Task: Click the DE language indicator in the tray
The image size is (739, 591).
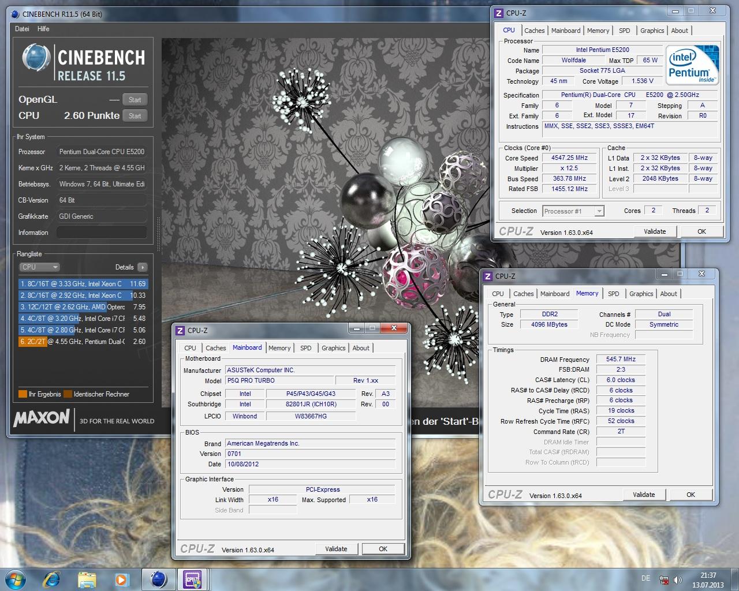Action: [x=645, y=578]
